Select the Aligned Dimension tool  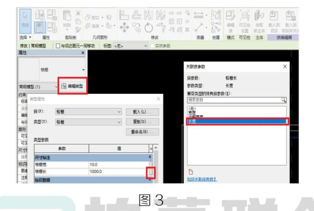pos(199,15)
